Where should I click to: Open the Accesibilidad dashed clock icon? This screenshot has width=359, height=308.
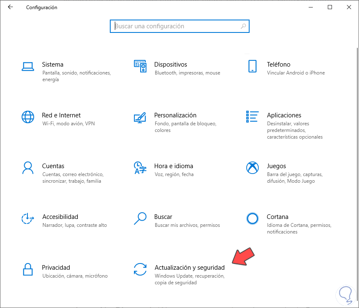click(28, 219)
